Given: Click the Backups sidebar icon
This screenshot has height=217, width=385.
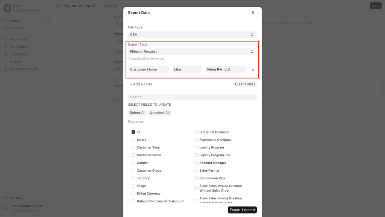Looking at the screenshot, I should pos(6,61).
